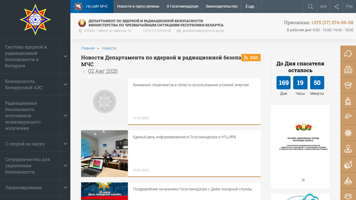Open Система ядерной и радиационной безопасности section
Viewport: 356px width, 200px height.
(x=30, y=56)
